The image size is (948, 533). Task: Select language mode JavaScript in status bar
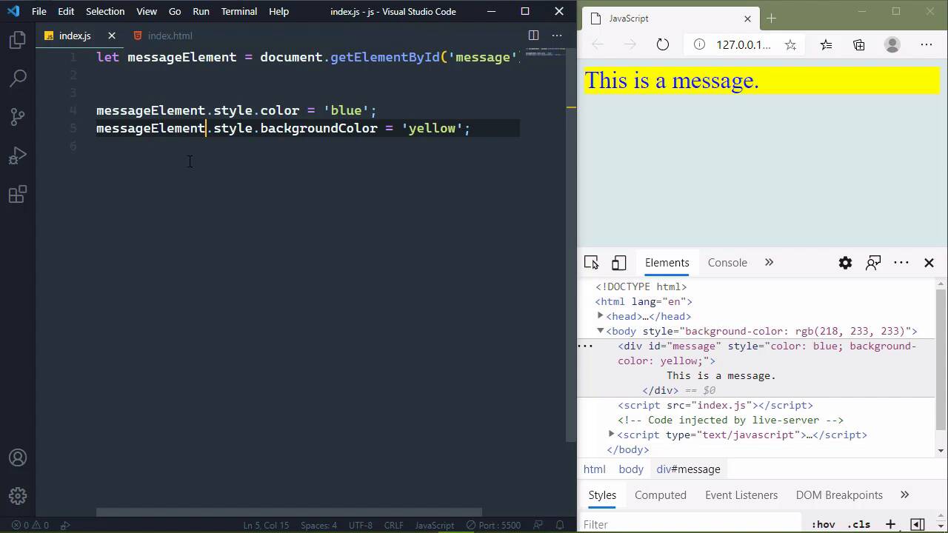tap(435, 526)
